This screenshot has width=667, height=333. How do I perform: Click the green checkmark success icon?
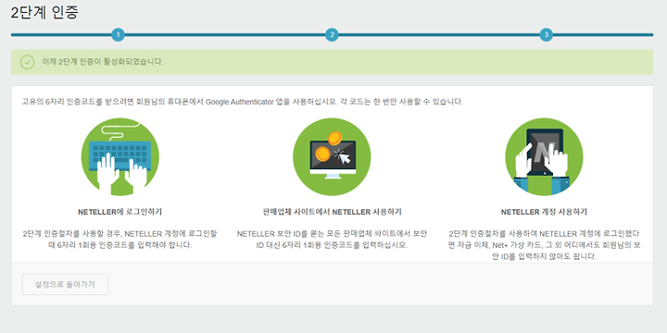27,62
